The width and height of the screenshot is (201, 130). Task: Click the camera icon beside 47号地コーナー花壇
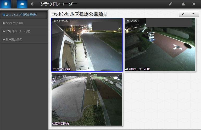click(4, 31)
